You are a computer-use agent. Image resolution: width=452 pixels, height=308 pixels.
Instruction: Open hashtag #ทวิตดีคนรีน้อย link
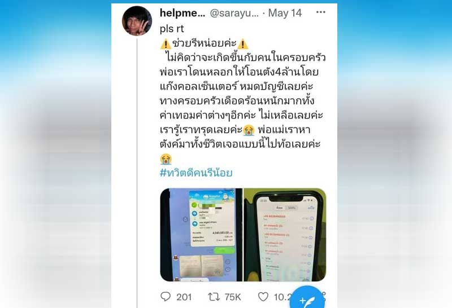pyautogui.click(x=196, y=173)
